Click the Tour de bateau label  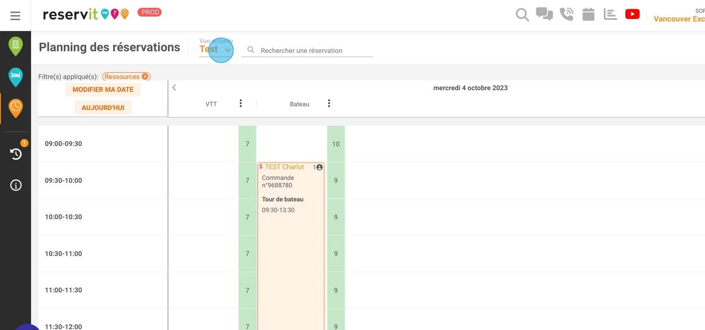pos(282,199)
